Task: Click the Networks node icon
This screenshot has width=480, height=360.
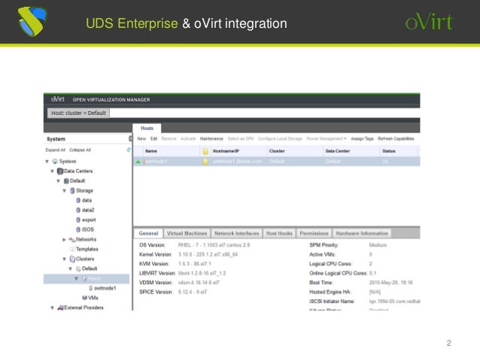Action: click(x=72, y=239)
